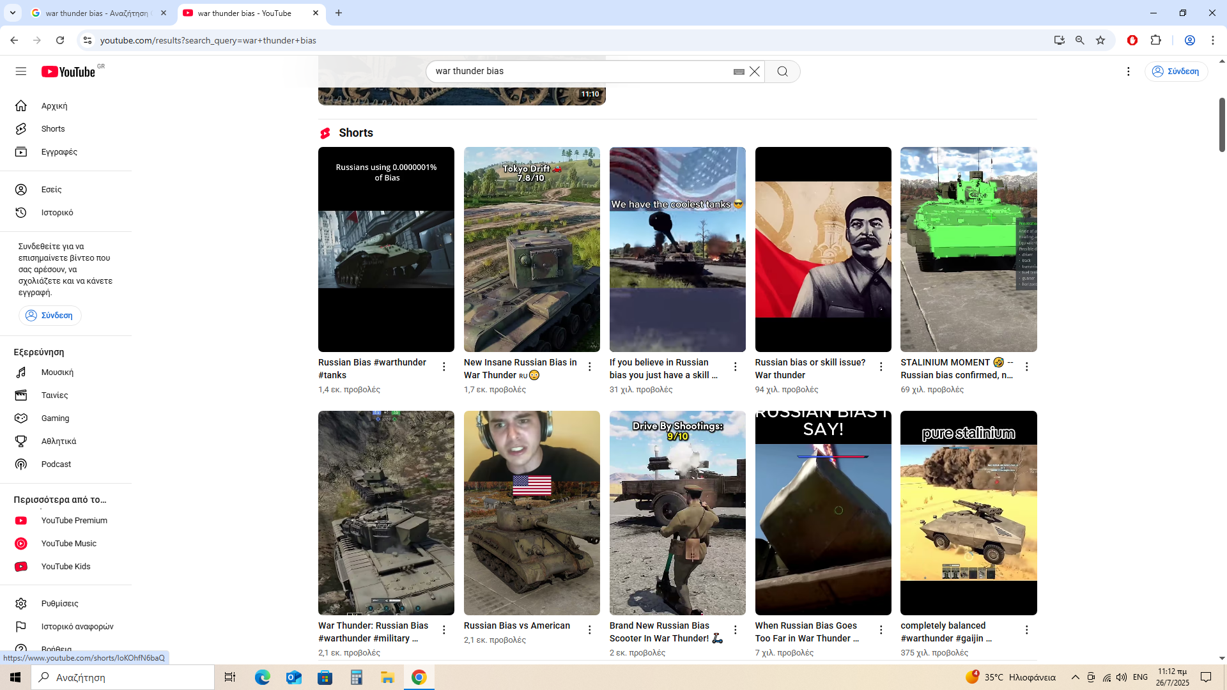Open File Explorer from taskbar

pos(388,677)
